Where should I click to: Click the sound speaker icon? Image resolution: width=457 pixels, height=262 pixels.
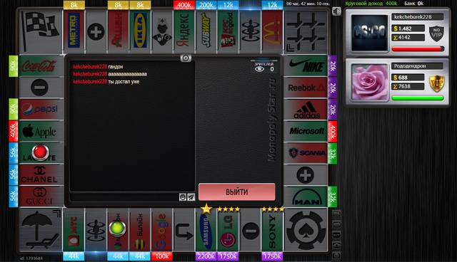pyautogui.click(x=336, y=11)
